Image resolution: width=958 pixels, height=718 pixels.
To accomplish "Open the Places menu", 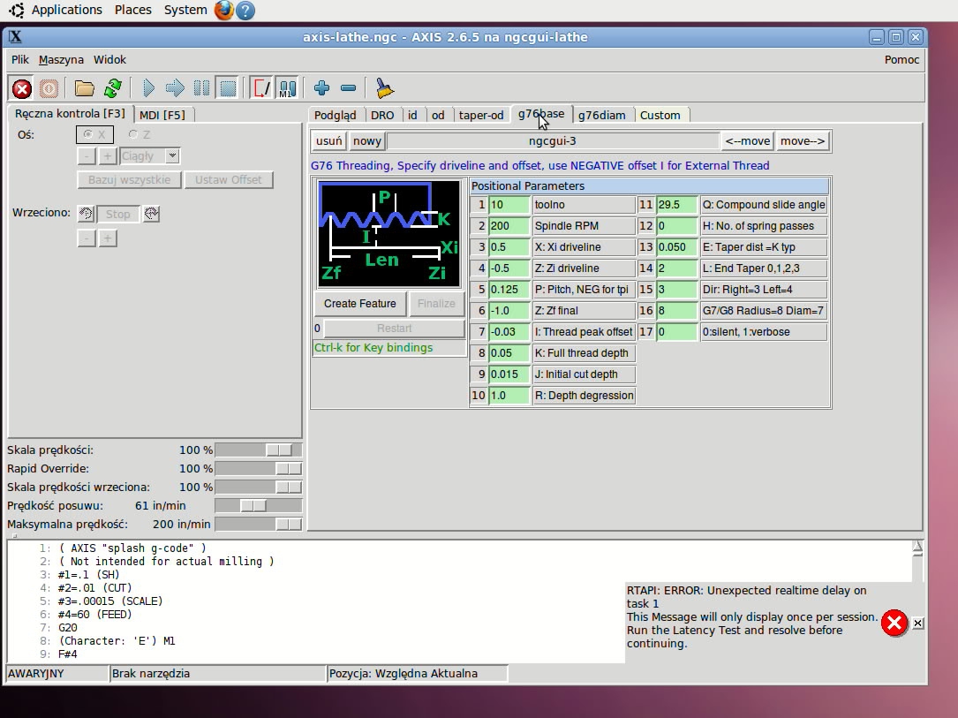I will [132, 10].
